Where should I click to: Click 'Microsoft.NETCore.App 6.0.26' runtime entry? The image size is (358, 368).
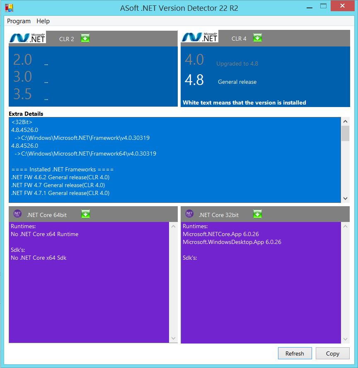221,234
